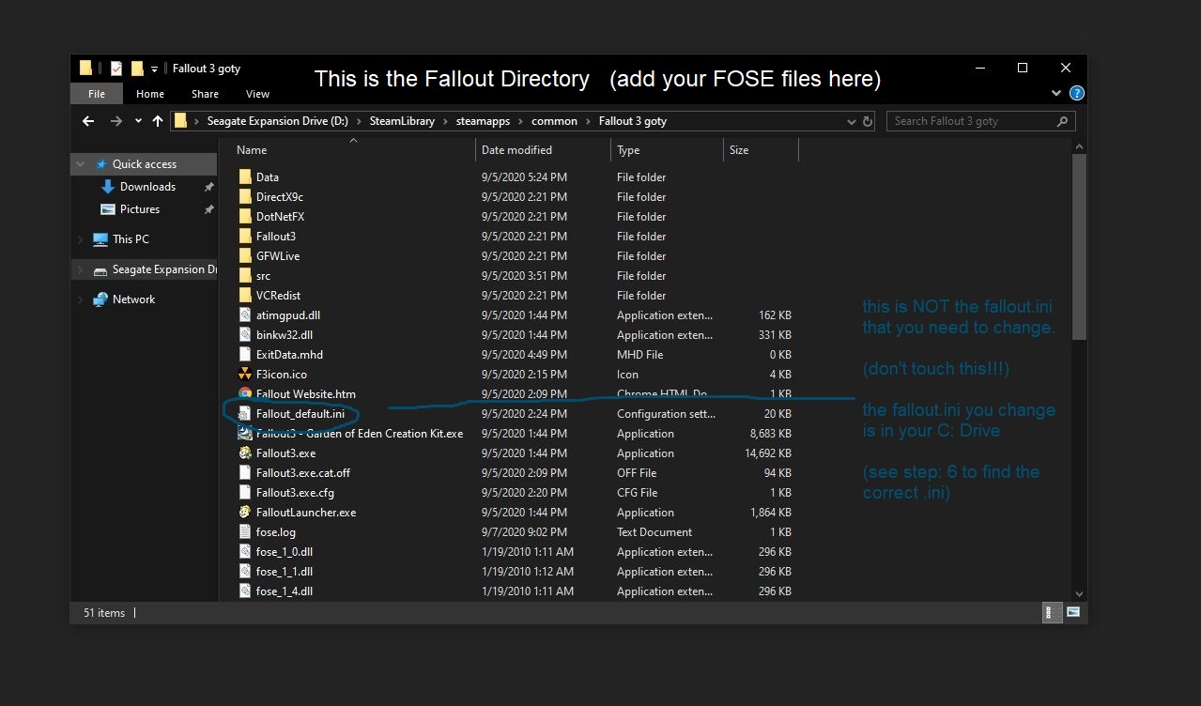Click New folder quick access toolbar icon
This screenshot has height=706, width=1201.
(137, 68)
